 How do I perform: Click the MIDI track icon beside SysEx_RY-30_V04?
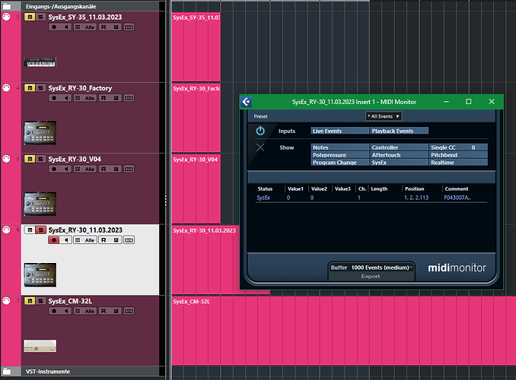[6, 159]
